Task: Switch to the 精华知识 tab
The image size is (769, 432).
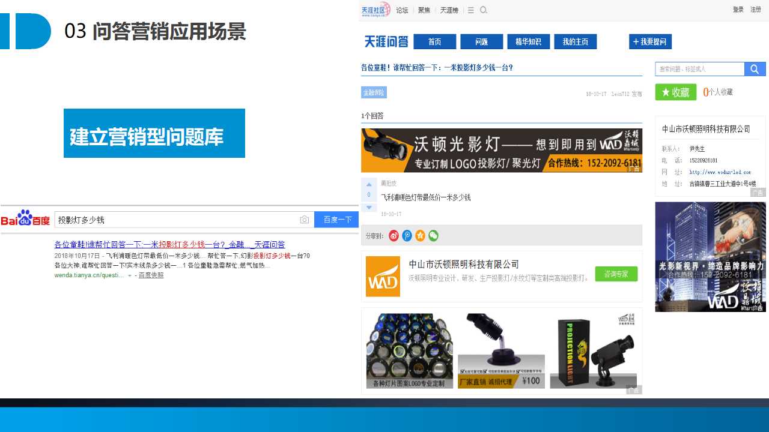Action: [528, 41]
